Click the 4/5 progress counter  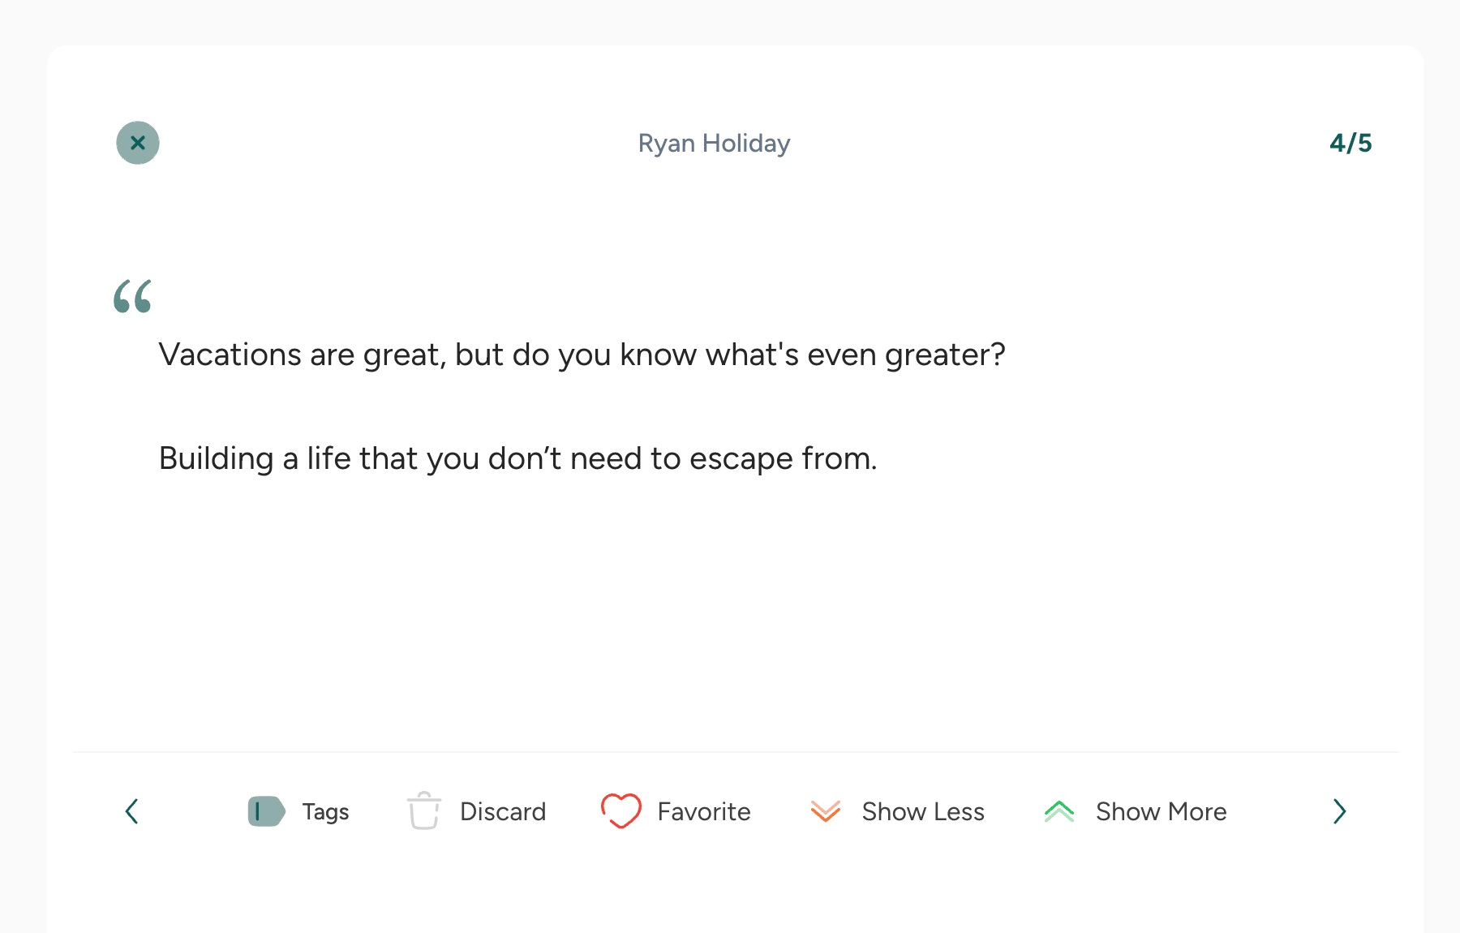tap(1350, 144)
